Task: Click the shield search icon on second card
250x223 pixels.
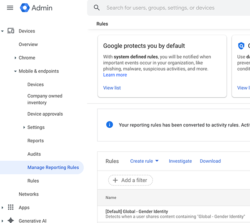Action: [241, 46]
